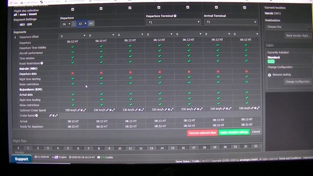The image size is (313, 176).
Task: Open Departure Offset dropdown, first day column
Action: pyautogui.click(x=73, y=36)
